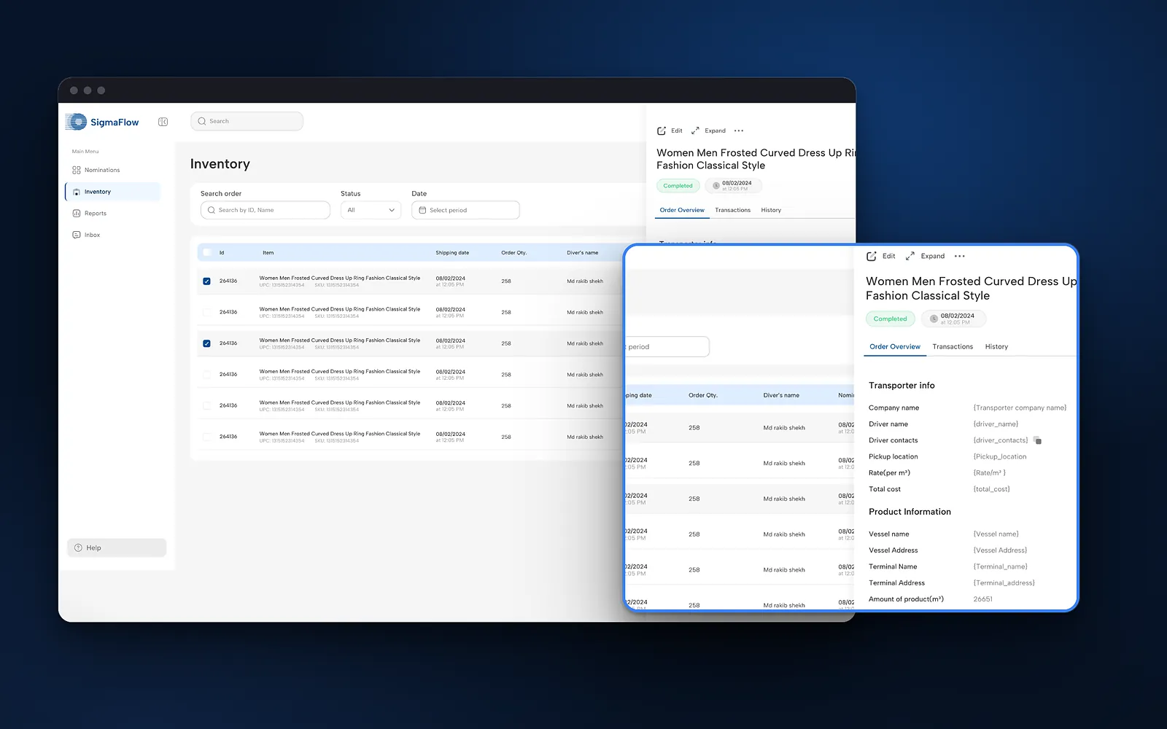Switch to Transactions tab in main window panel
The height and width of the screenshot is (729, 1167).
pyautogui.click(x=732, y=210)
